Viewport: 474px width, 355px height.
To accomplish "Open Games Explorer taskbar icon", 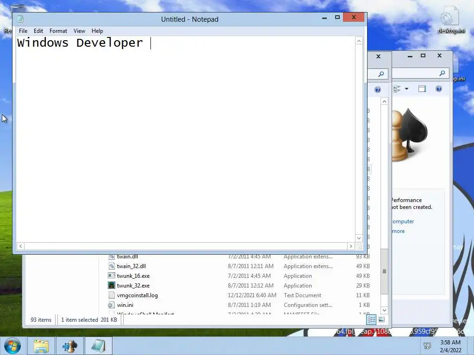I will (x=70, y=346).
